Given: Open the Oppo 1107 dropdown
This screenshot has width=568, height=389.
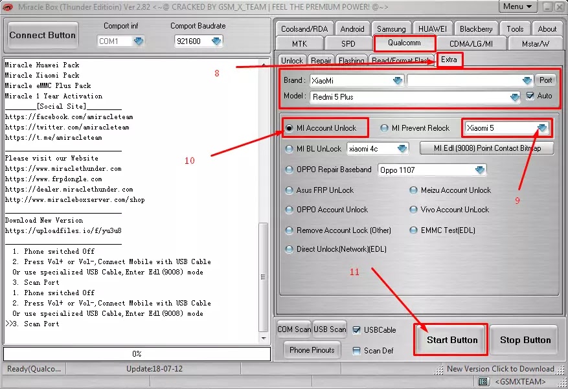Looking at the screenshot, I should point(480,170).
